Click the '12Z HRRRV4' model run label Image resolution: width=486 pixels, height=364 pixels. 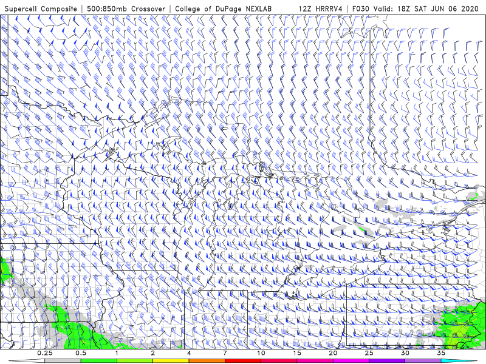click(321, 9)
